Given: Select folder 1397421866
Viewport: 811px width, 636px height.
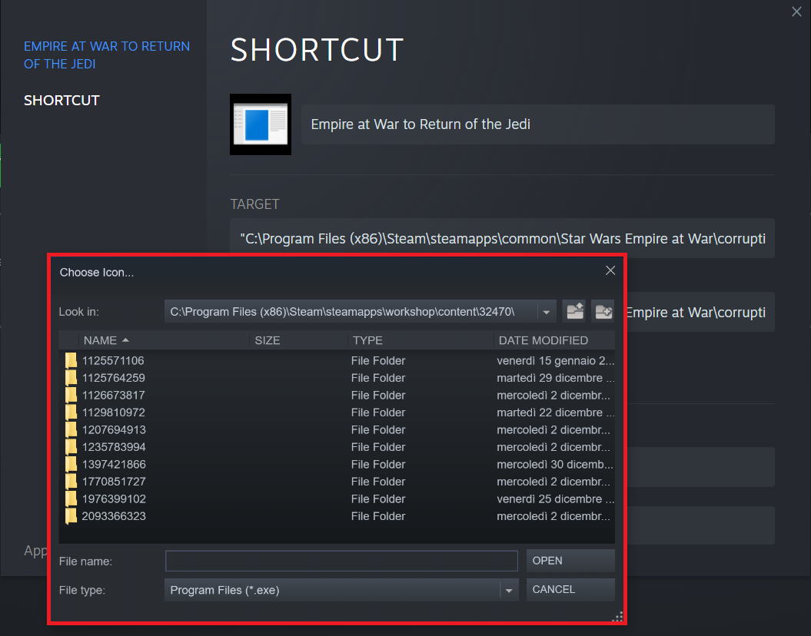Looking at the screenshot, I should coord(337,465).
